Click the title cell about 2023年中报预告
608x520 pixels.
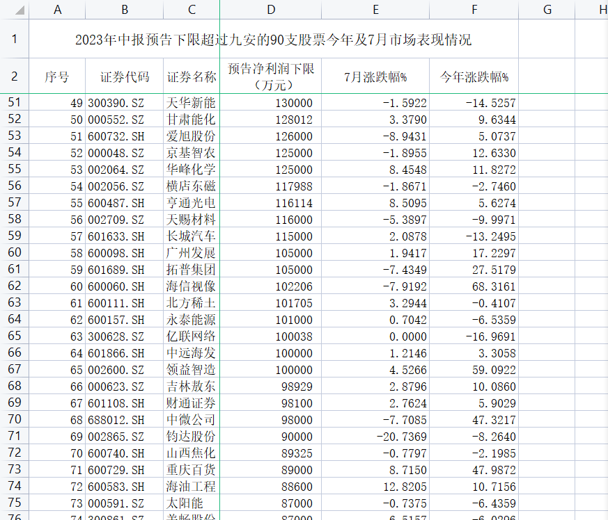click(274, 39)
